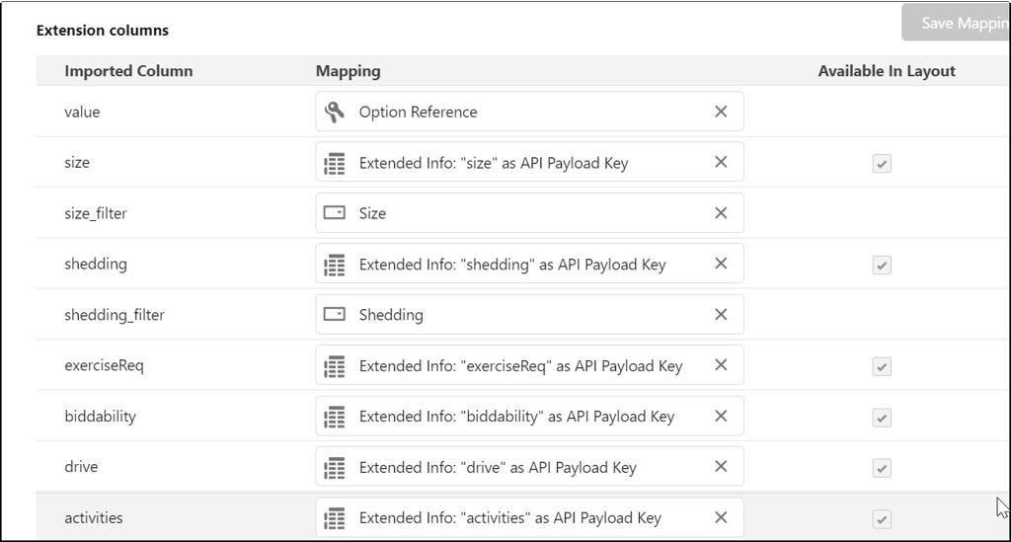This screenshot has width=1011, height=542.
Task: Select the "drive" imported column cell
Action: pyautogui.click(x=81, y=467)
